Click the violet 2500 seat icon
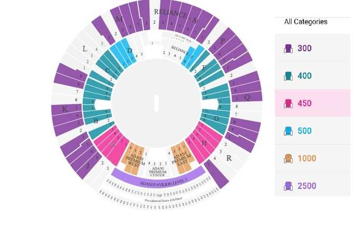 coord(288,186)
